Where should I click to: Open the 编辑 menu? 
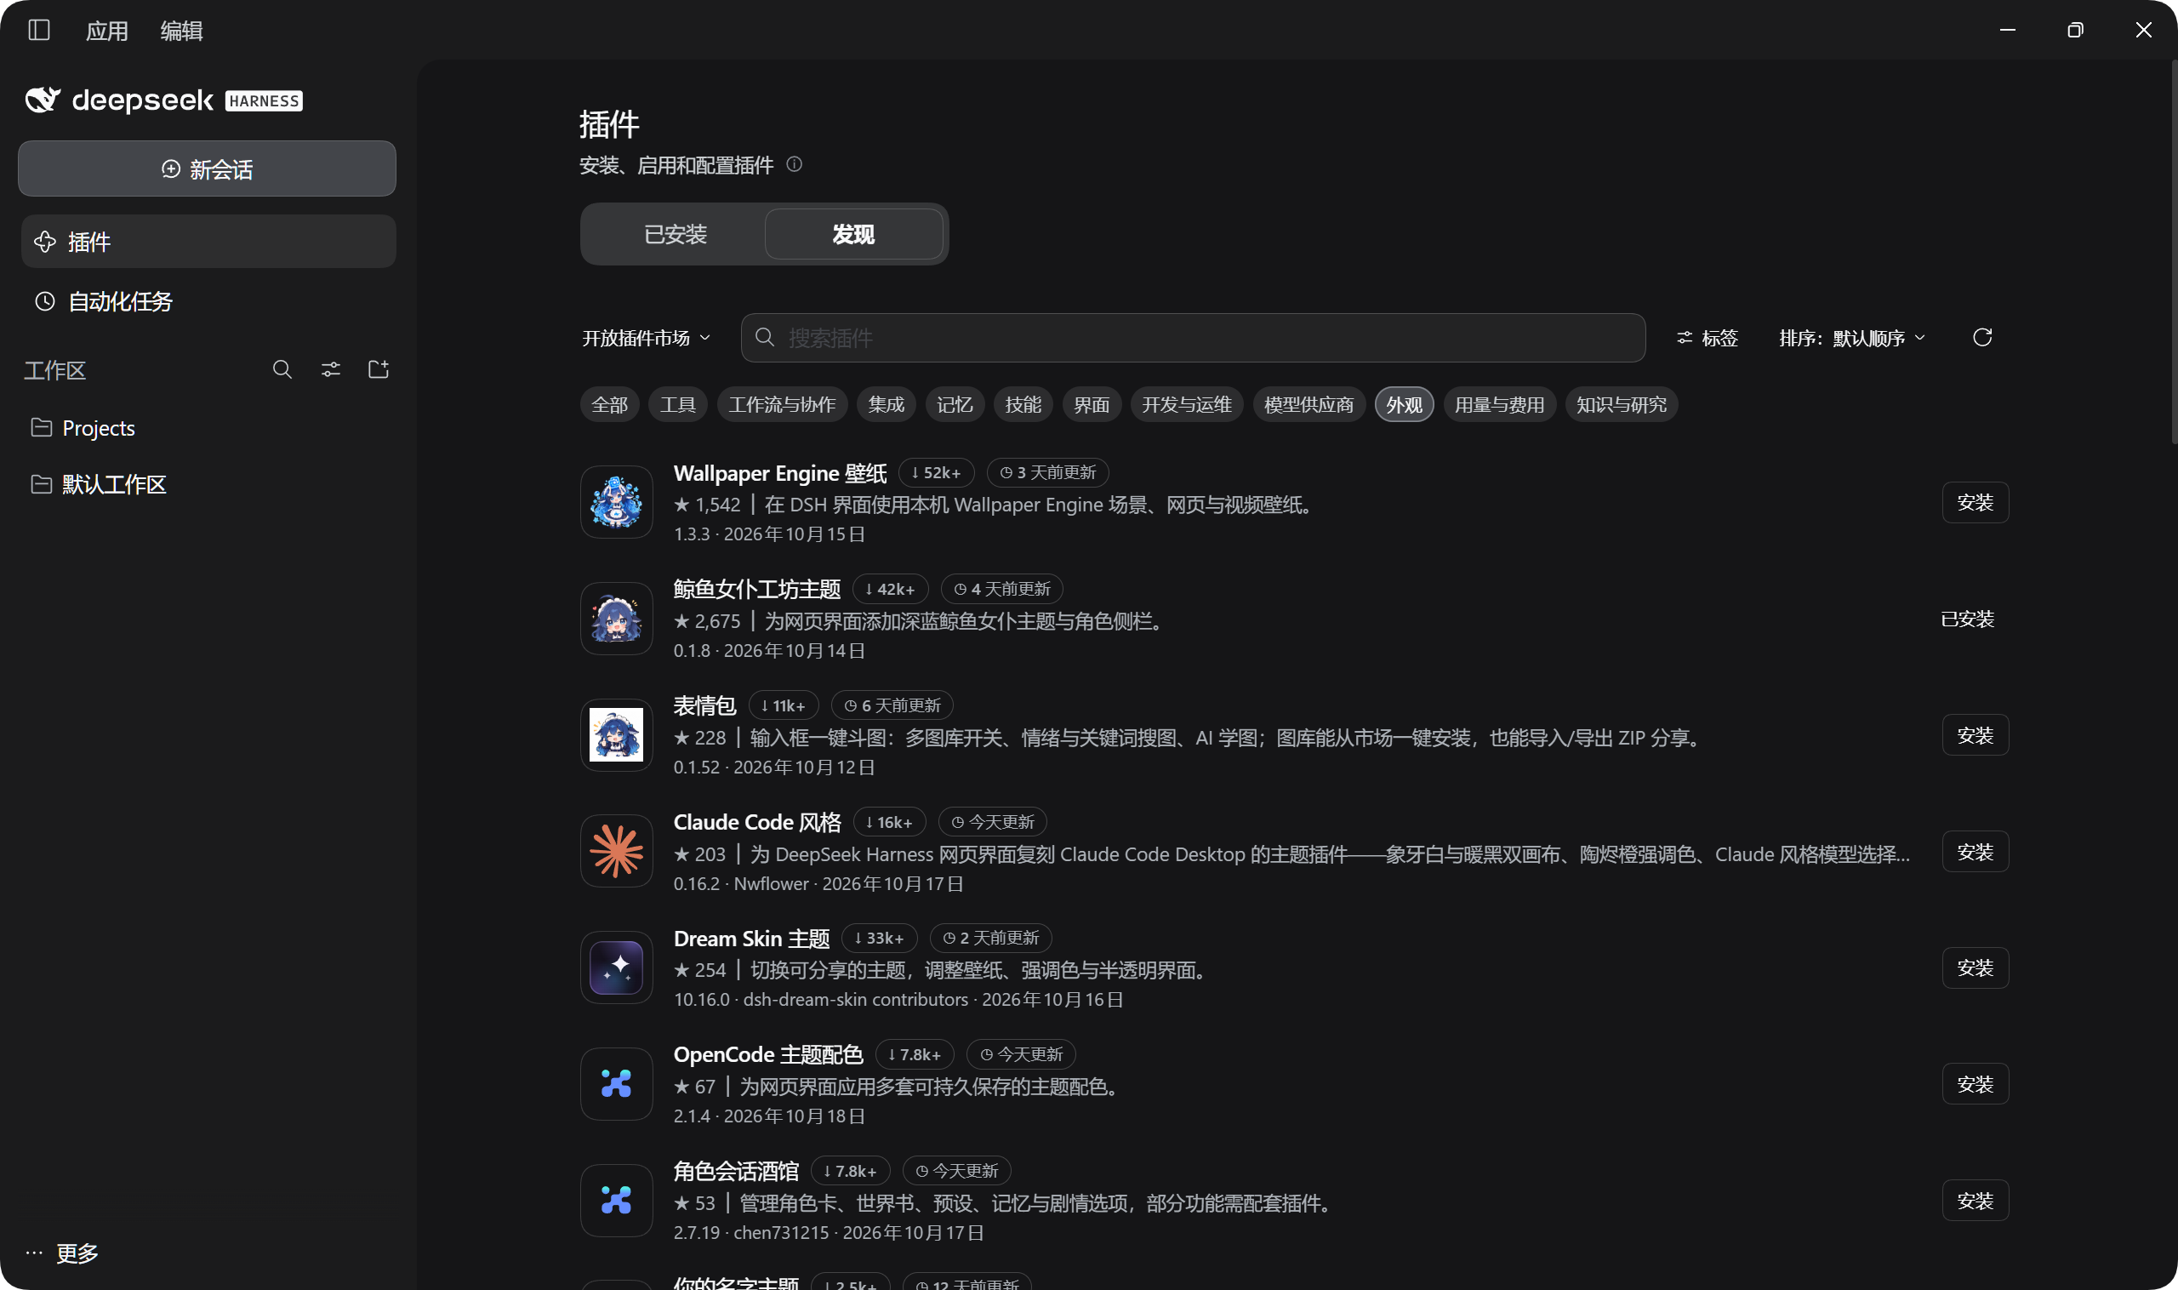coord(182,31)
